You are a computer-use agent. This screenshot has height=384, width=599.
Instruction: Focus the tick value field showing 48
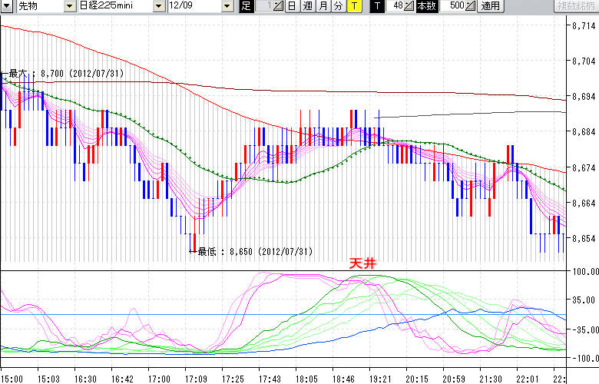point(395,5)
